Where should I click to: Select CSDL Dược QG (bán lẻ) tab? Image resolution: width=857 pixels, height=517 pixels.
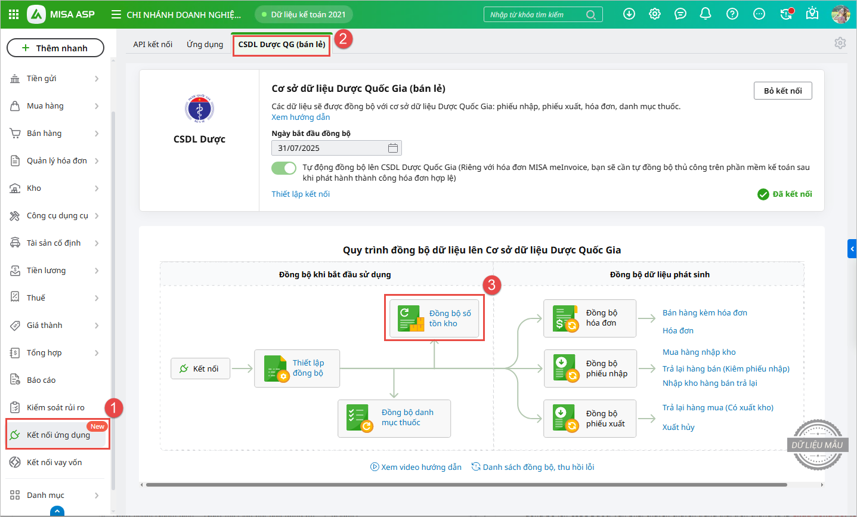pos(281,44)
